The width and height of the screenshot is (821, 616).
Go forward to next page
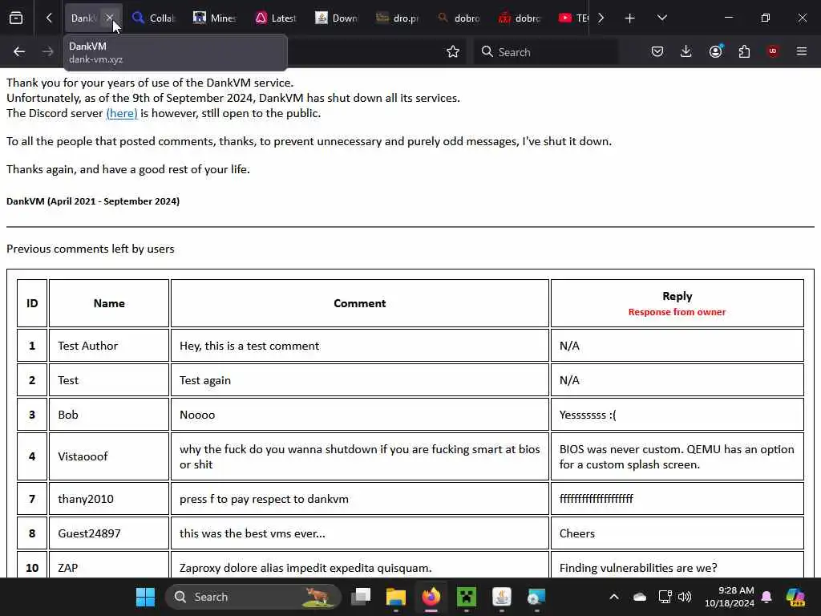click(x=47, y=51)
